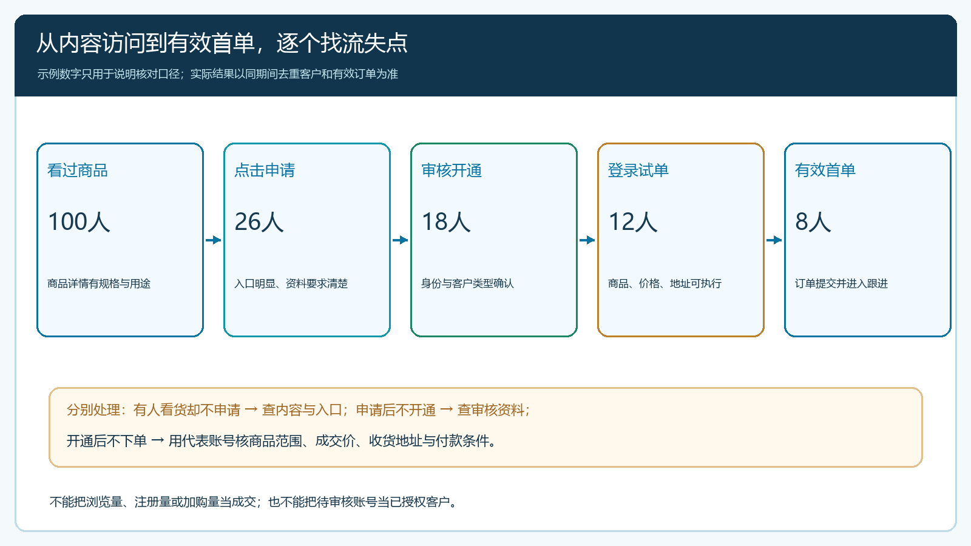The height and width of the screenshot is (546, 971).
Task: Click the line starting 开通后不下单
Action: pyautogui.click(x=282, y=441)
